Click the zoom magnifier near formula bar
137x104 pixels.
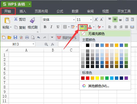pyautogui.click(x=46, y=44)
